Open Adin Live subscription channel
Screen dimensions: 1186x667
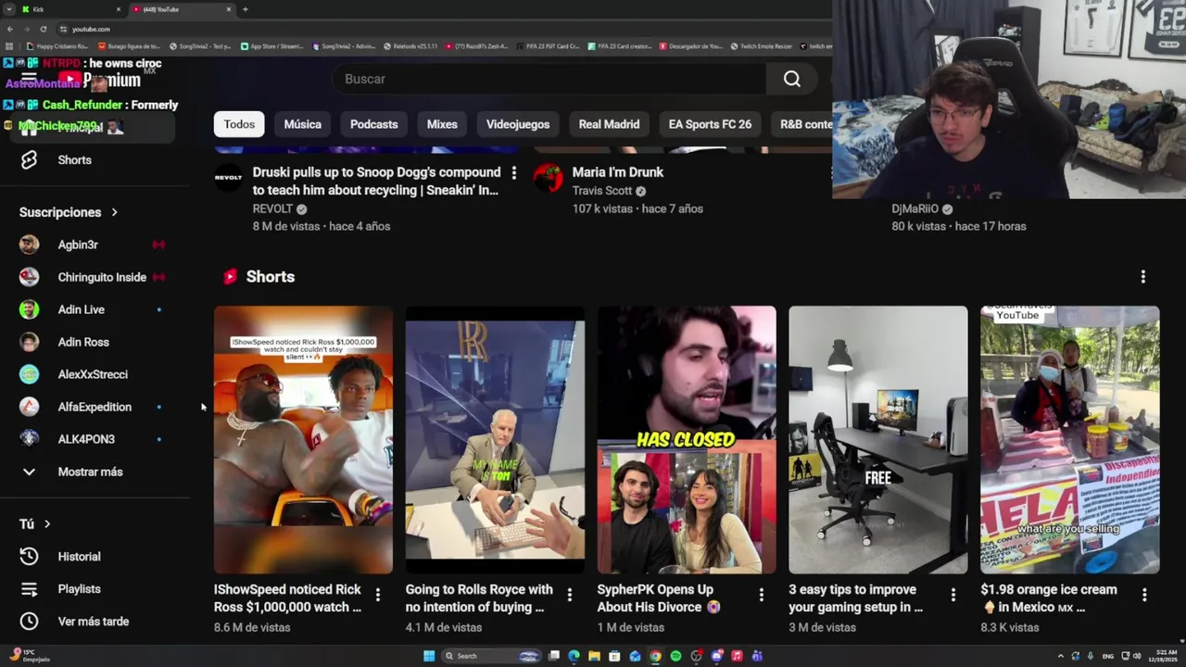point(82,309)
